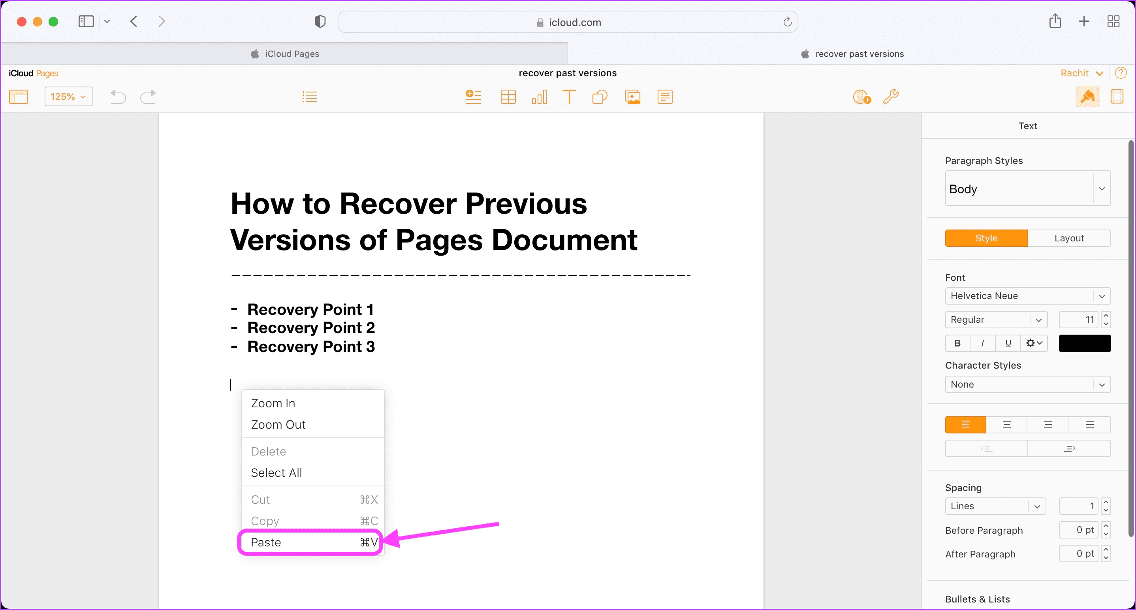Choose Zoom In from context menu
This screenshot has height=610, width=1136.
313,403
